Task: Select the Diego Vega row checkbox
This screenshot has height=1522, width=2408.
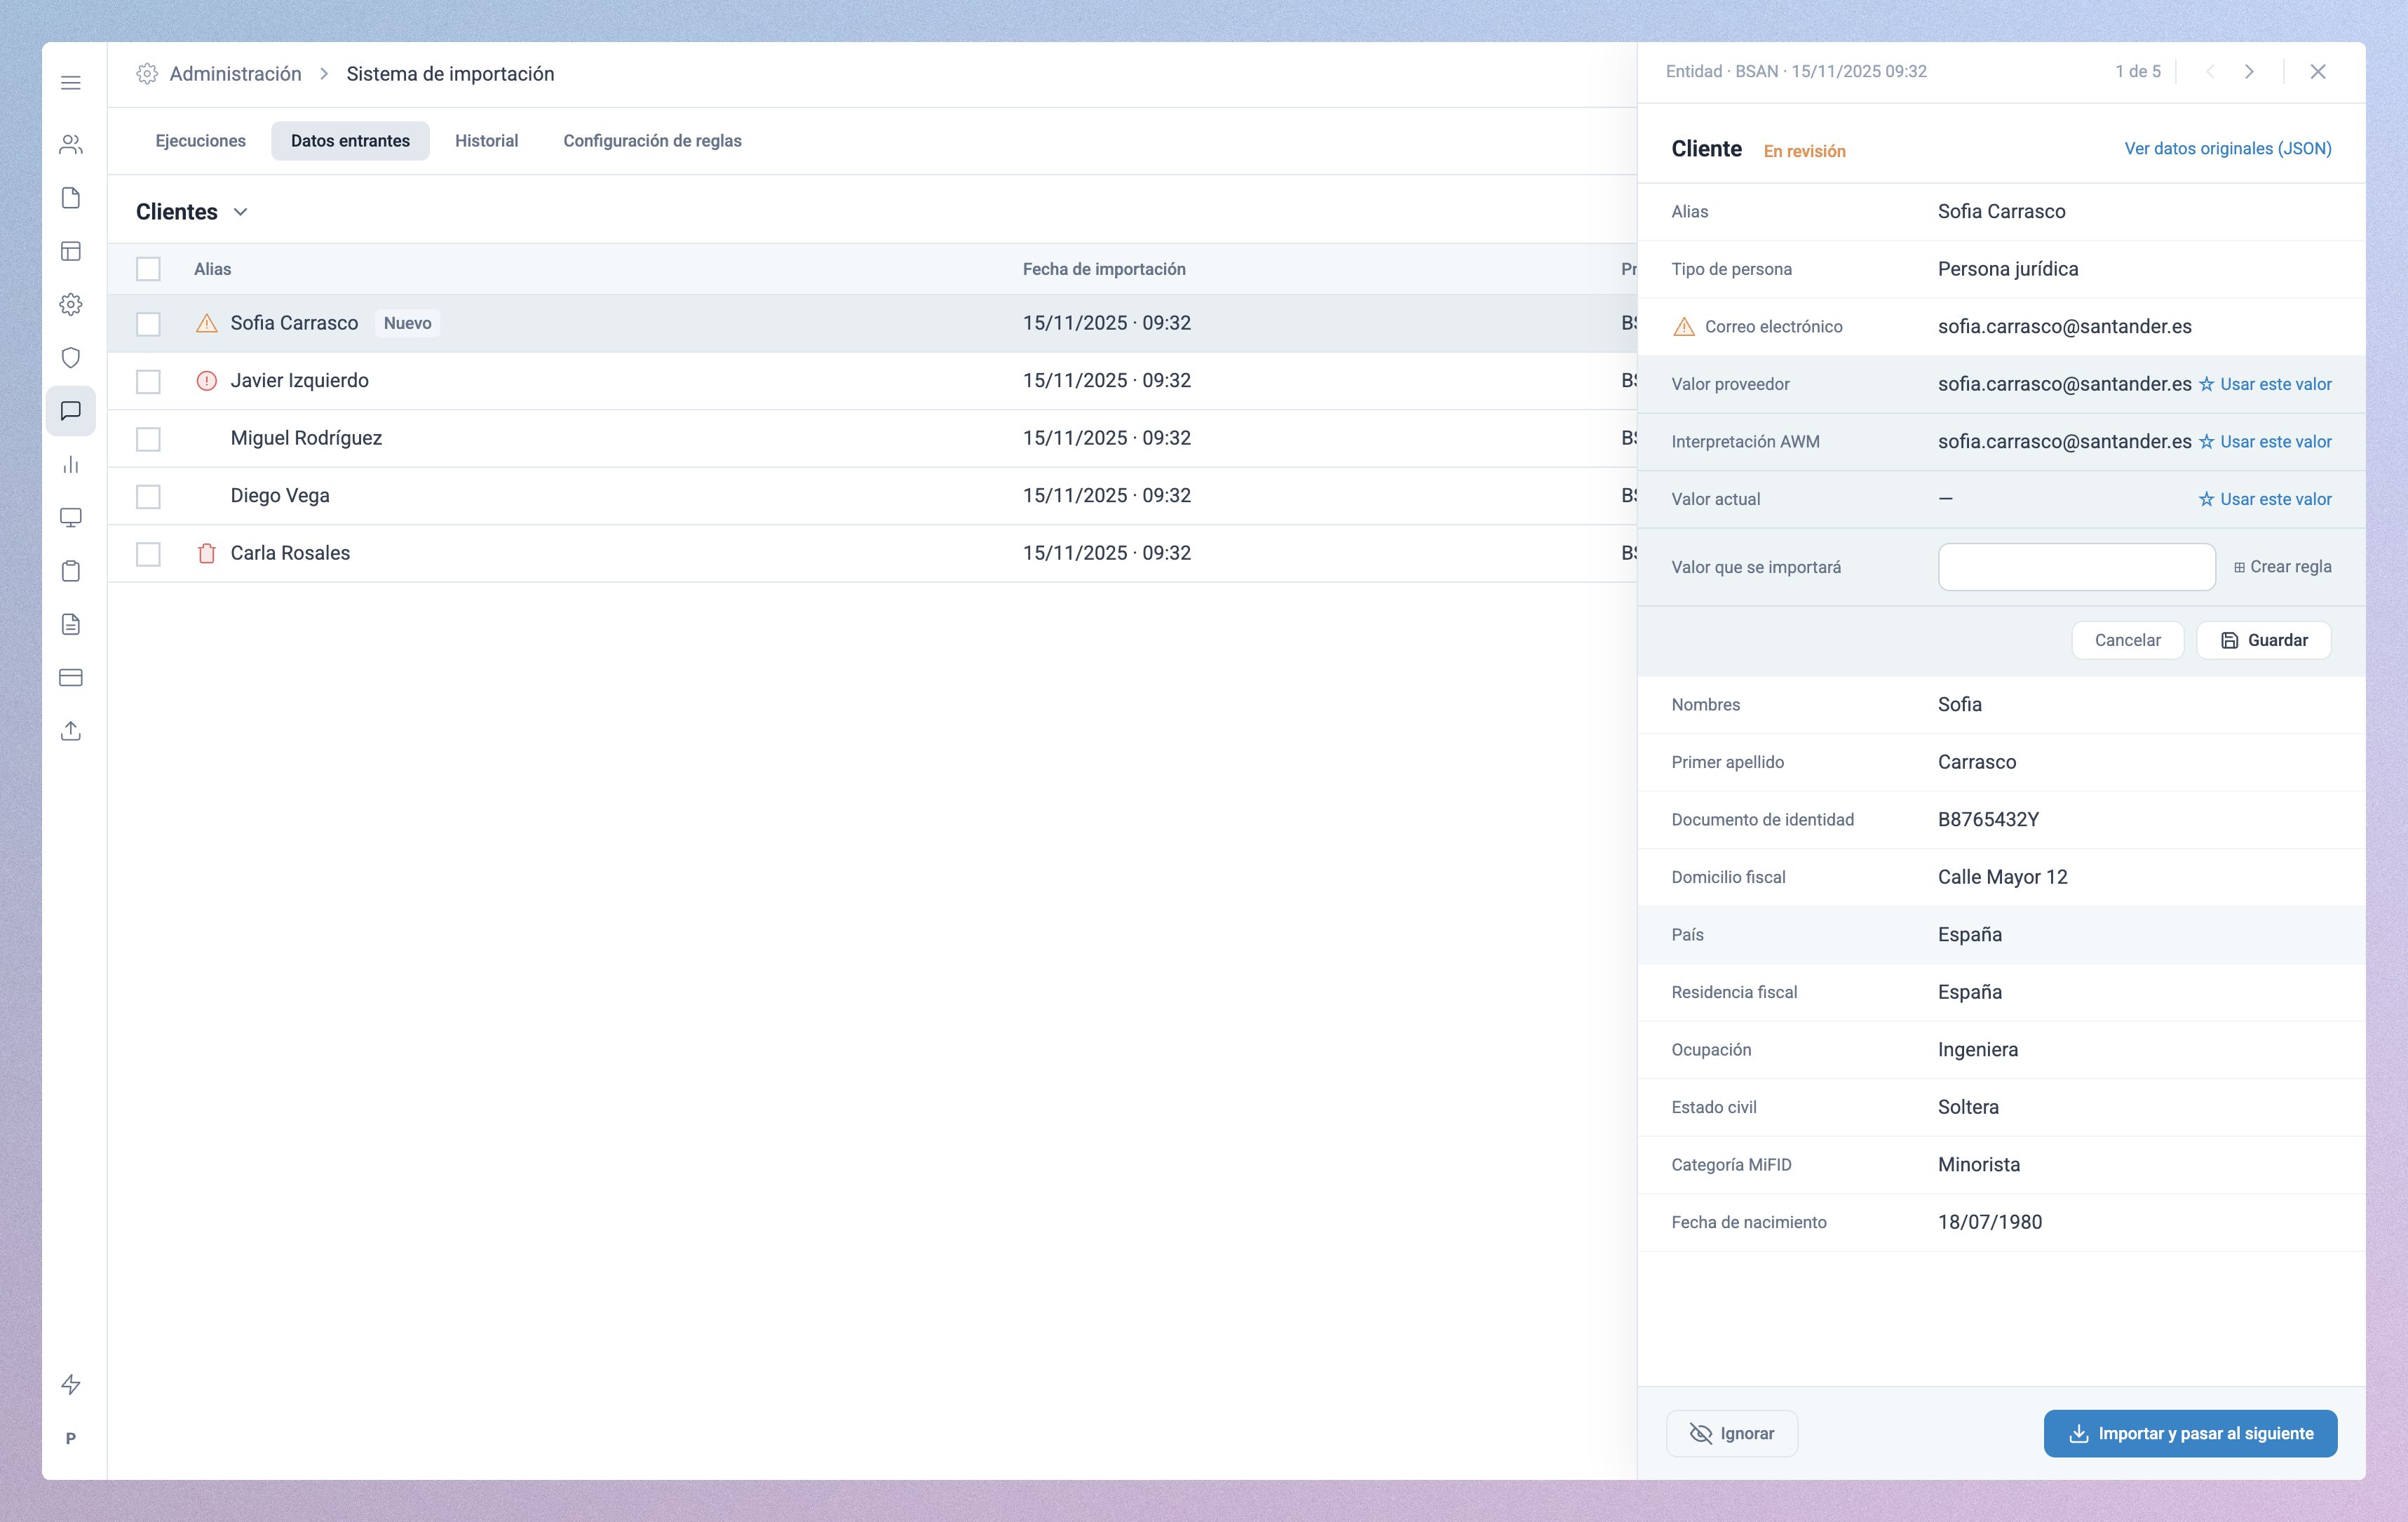Action: [x=148, y=495]
